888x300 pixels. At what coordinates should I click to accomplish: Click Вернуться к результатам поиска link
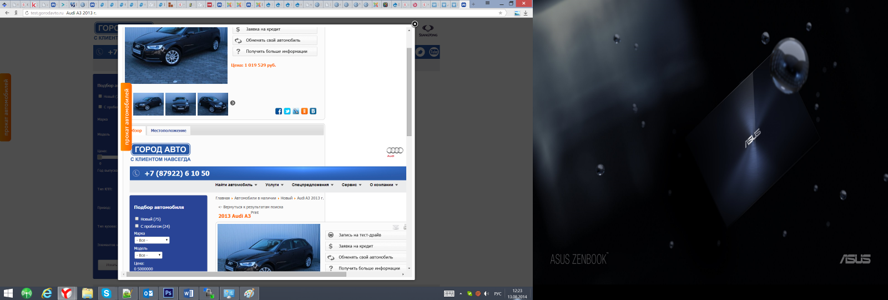250,207
